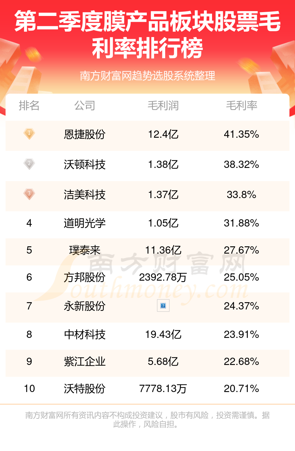Click the broken image placeholder in 永新股份 row

(163, 306)
